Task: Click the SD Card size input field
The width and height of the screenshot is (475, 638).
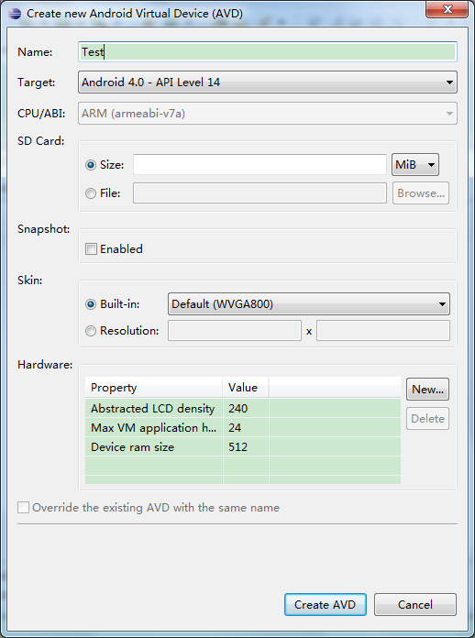Action: click(x=260, y=165)
